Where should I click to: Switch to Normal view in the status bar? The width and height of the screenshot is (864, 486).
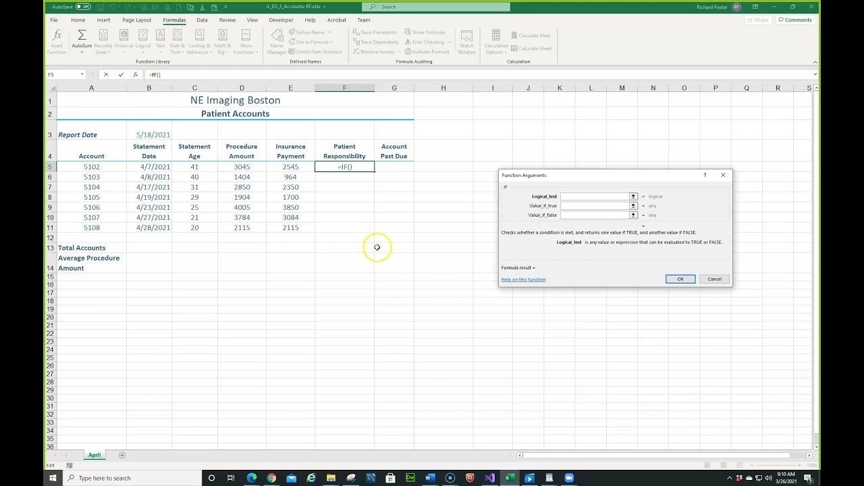coord(707,465)
